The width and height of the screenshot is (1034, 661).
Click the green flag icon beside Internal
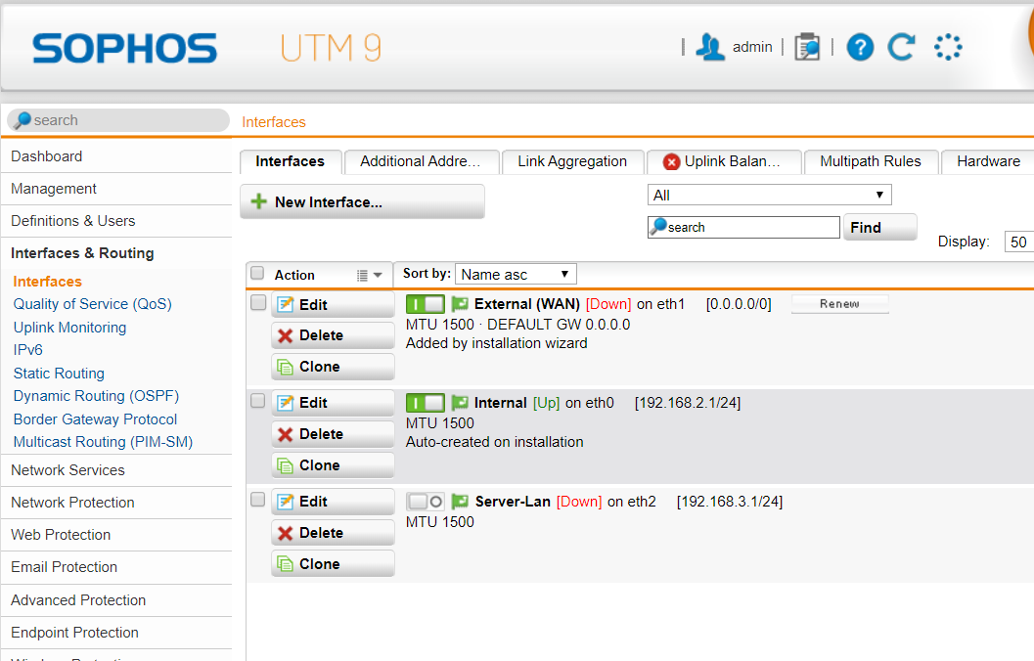pyautogui.click(x=460, y=403)
